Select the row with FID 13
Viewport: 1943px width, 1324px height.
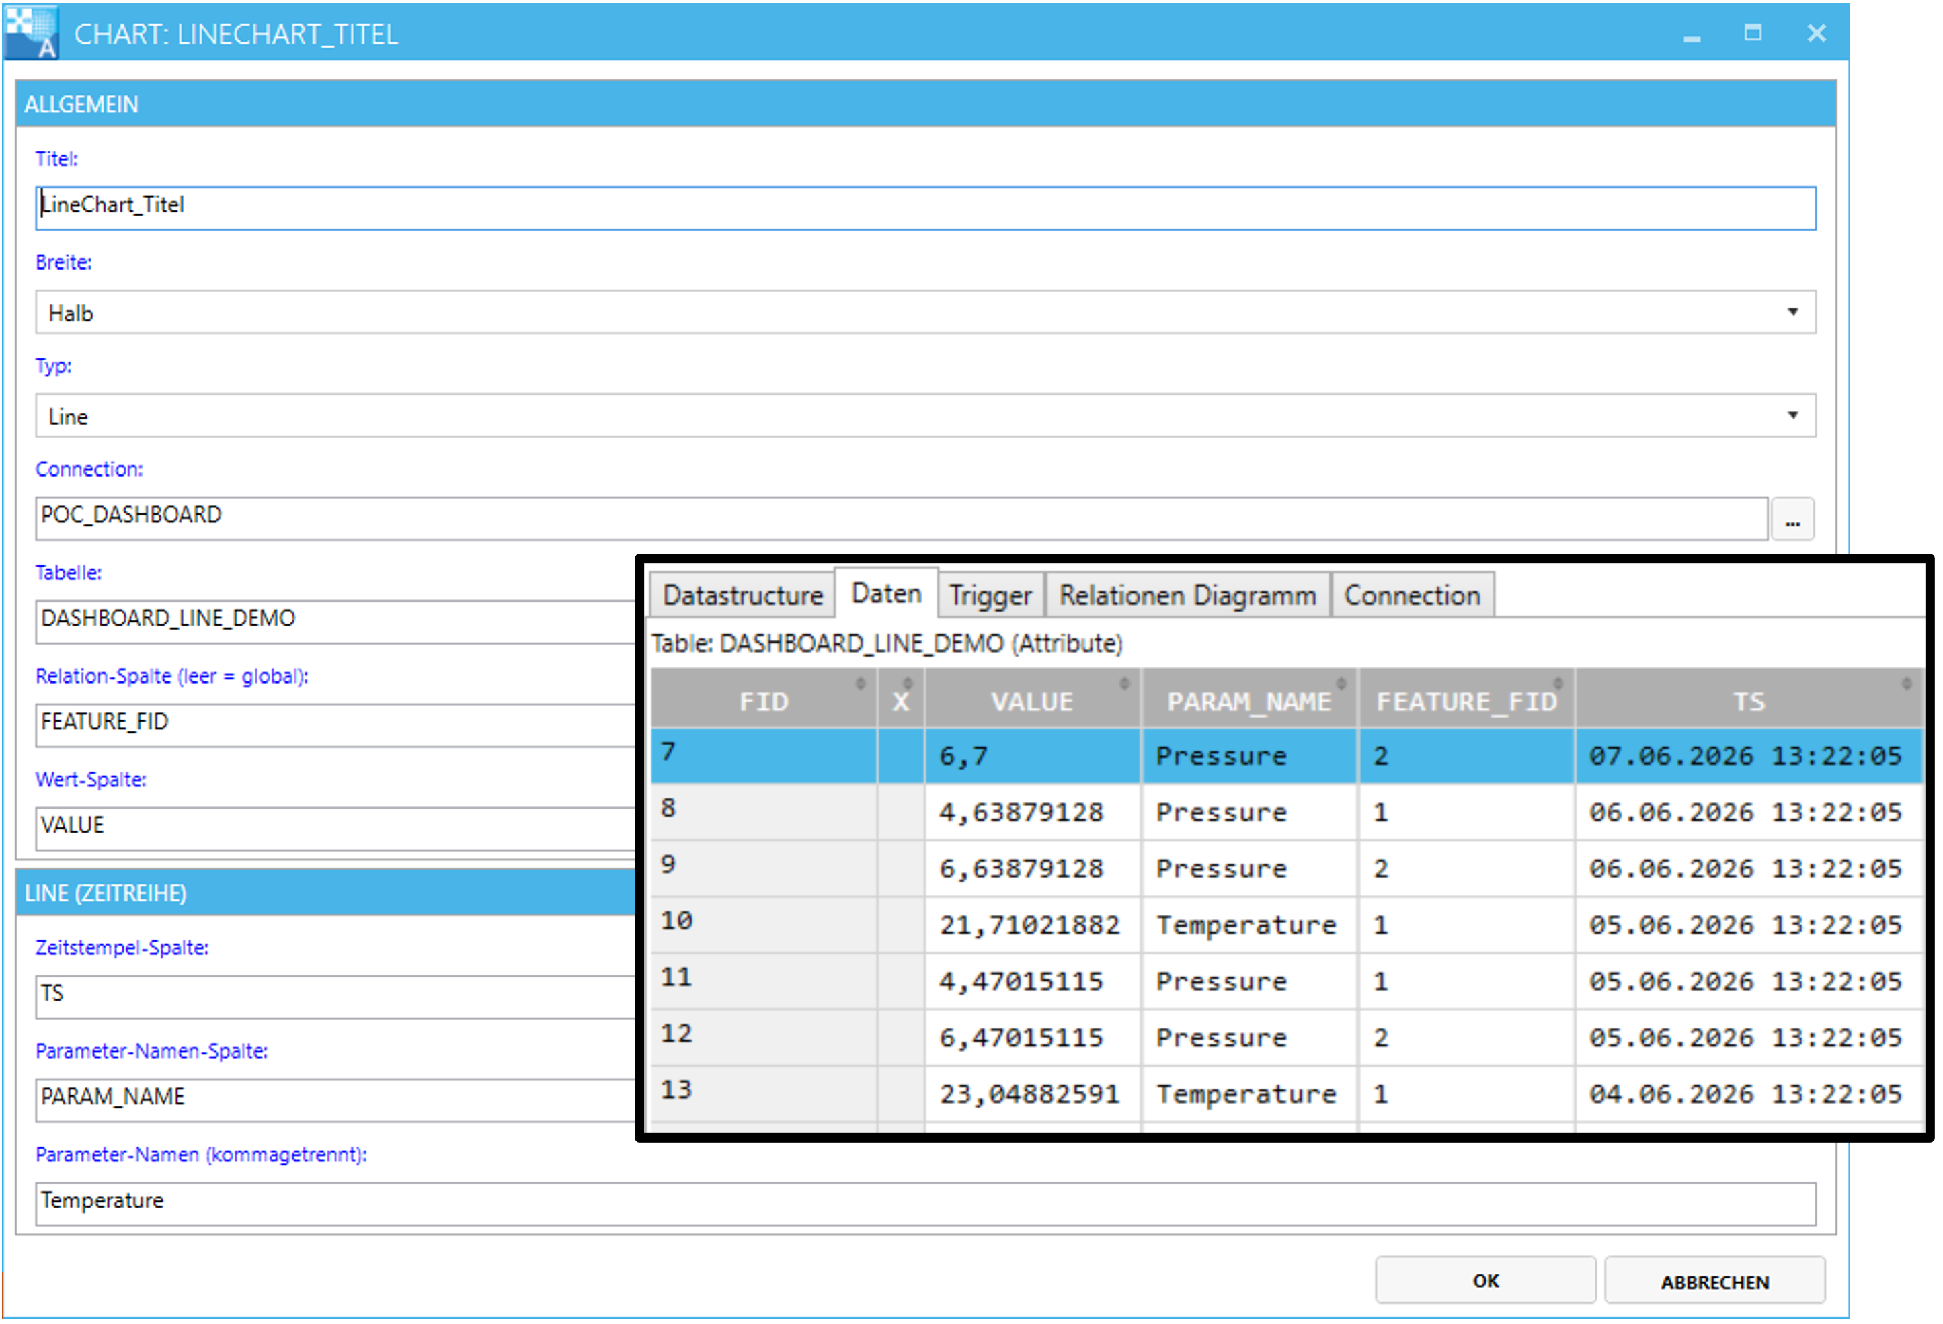(x=1287, y=1093)
